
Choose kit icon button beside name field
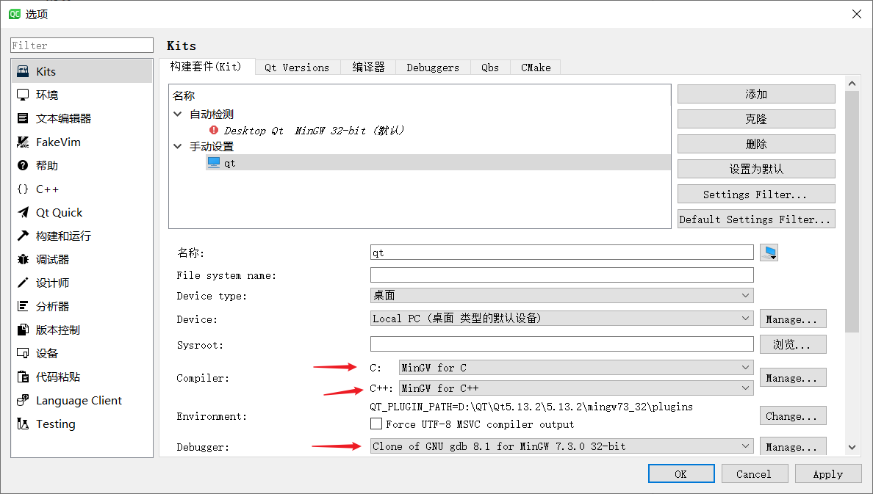pyautogui.click(x=769, y=253)
